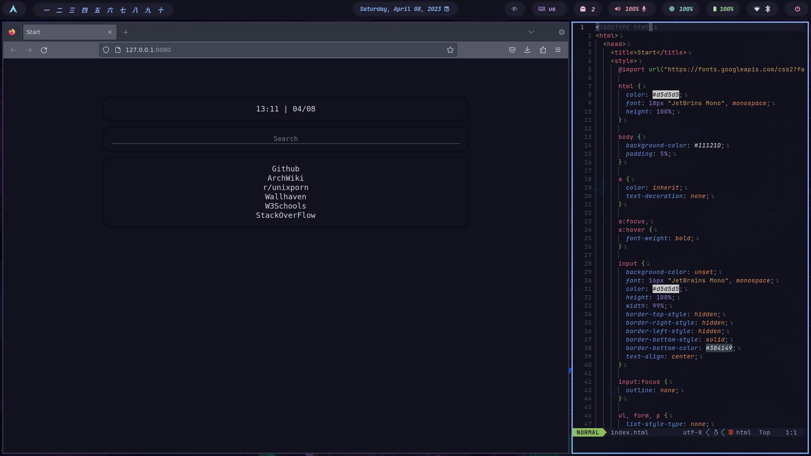Toggle the crossed-eye visibility icon in bar
Viewport: 811px width, 456px height.
pos(514,9)
